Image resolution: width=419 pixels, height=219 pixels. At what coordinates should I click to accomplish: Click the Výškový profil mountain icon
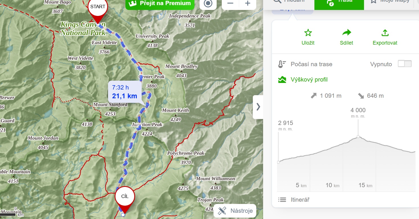pyautogui.click(x=282, y=80)
